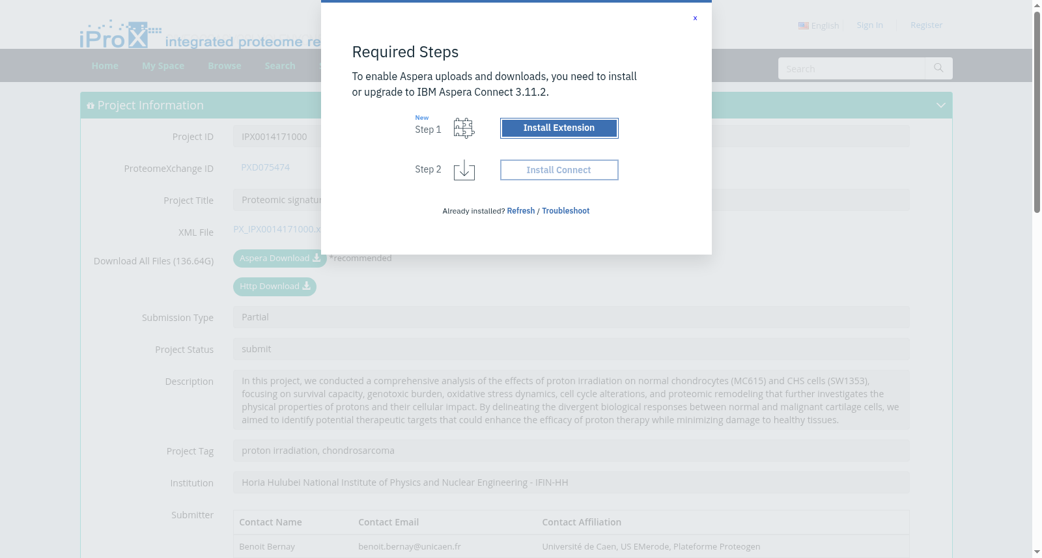Click the Project Information header icon
1042x558 pixels.
91,105
